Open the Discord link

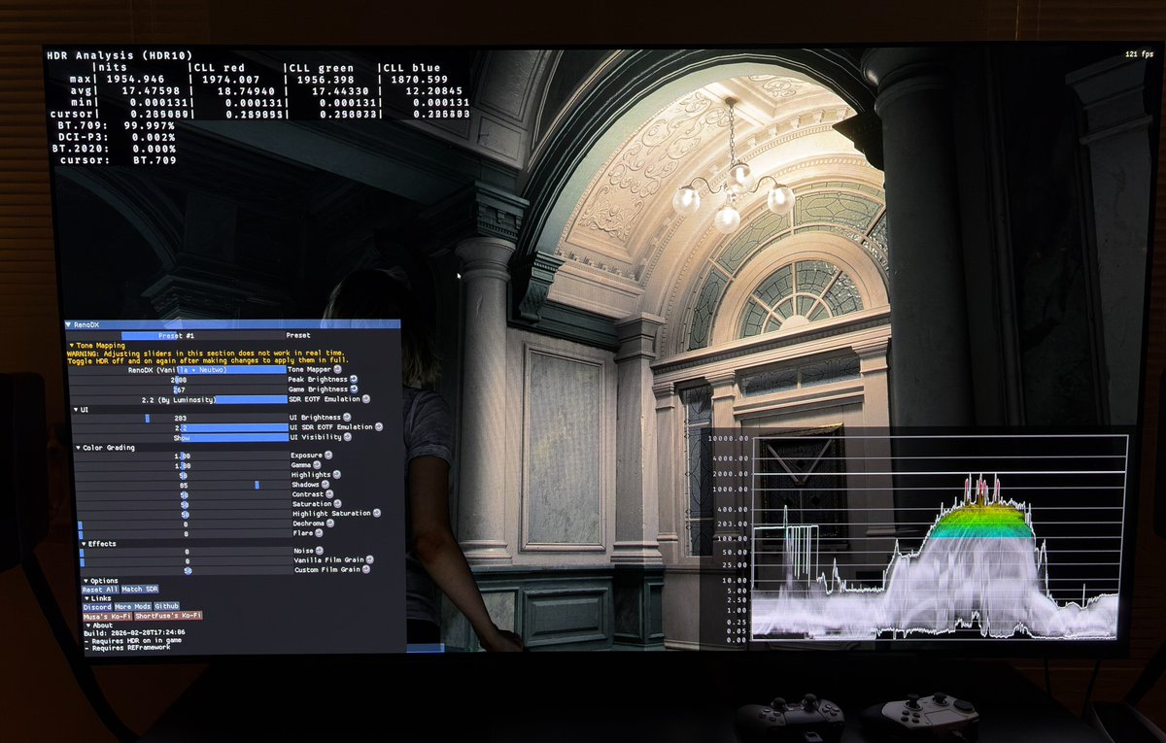point(96,606)
